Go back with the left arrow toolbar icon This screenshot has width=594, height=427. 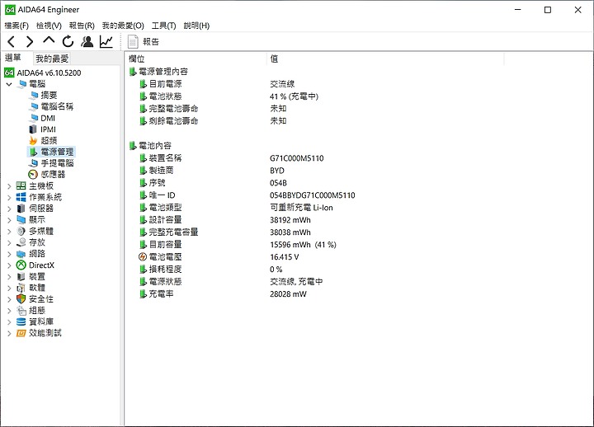[12, 42]
